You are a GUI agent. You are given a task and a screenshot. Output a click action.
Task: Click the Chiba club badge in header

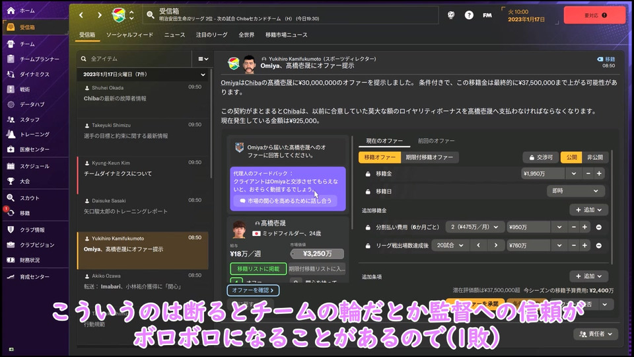point(118,15)
